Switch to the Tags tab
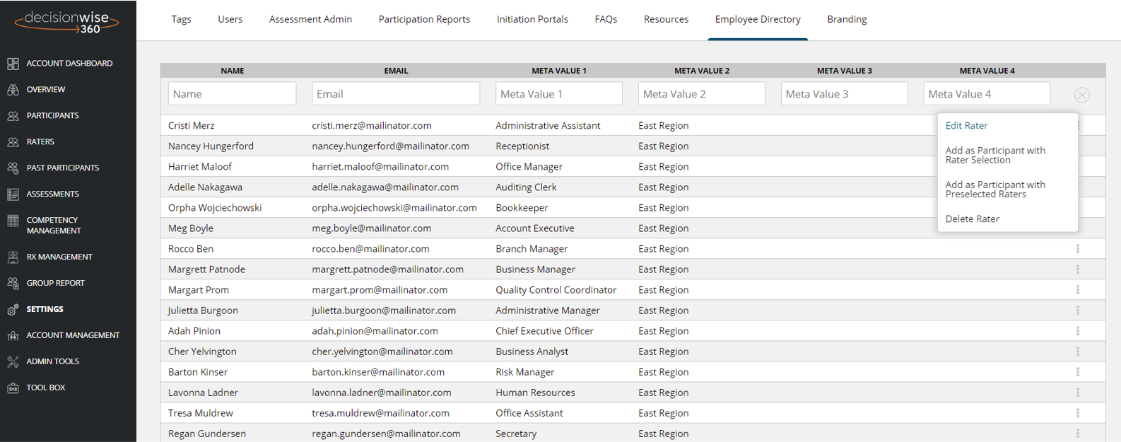This screenshot has height=442, width=1121. click(181, 19)
